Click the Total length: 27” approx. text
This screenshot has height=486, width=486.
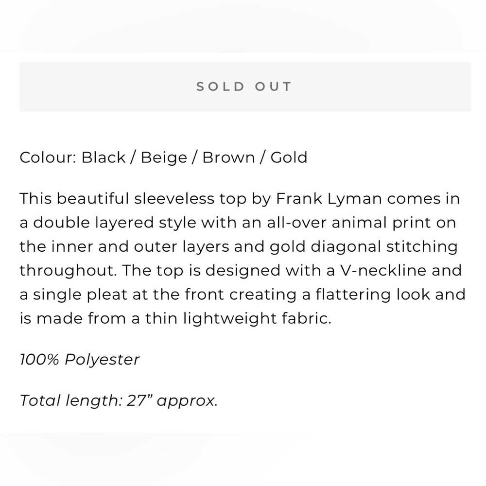coord(119,400)
